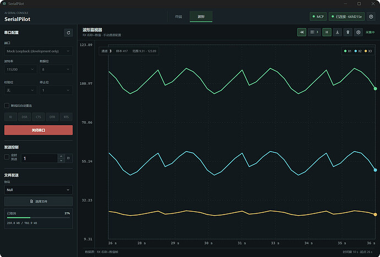Image resolution: width=380 pixels, height=257 pixels.
Task: Toggle the timed send checkbox
Action: [7, 157]
